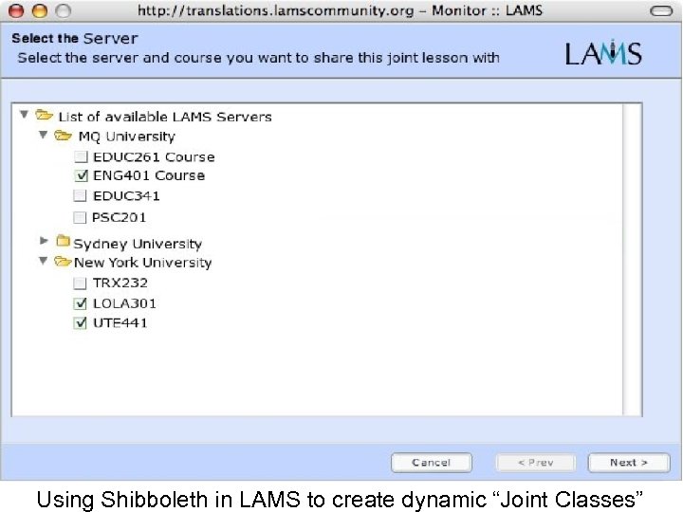683x512 pixels.
Task: Click the MQ University open folder icon
Action: tap(64, 136)
